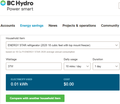
Task: Click the Daily usage chevron arrow
Action: [x=87, y=66]
